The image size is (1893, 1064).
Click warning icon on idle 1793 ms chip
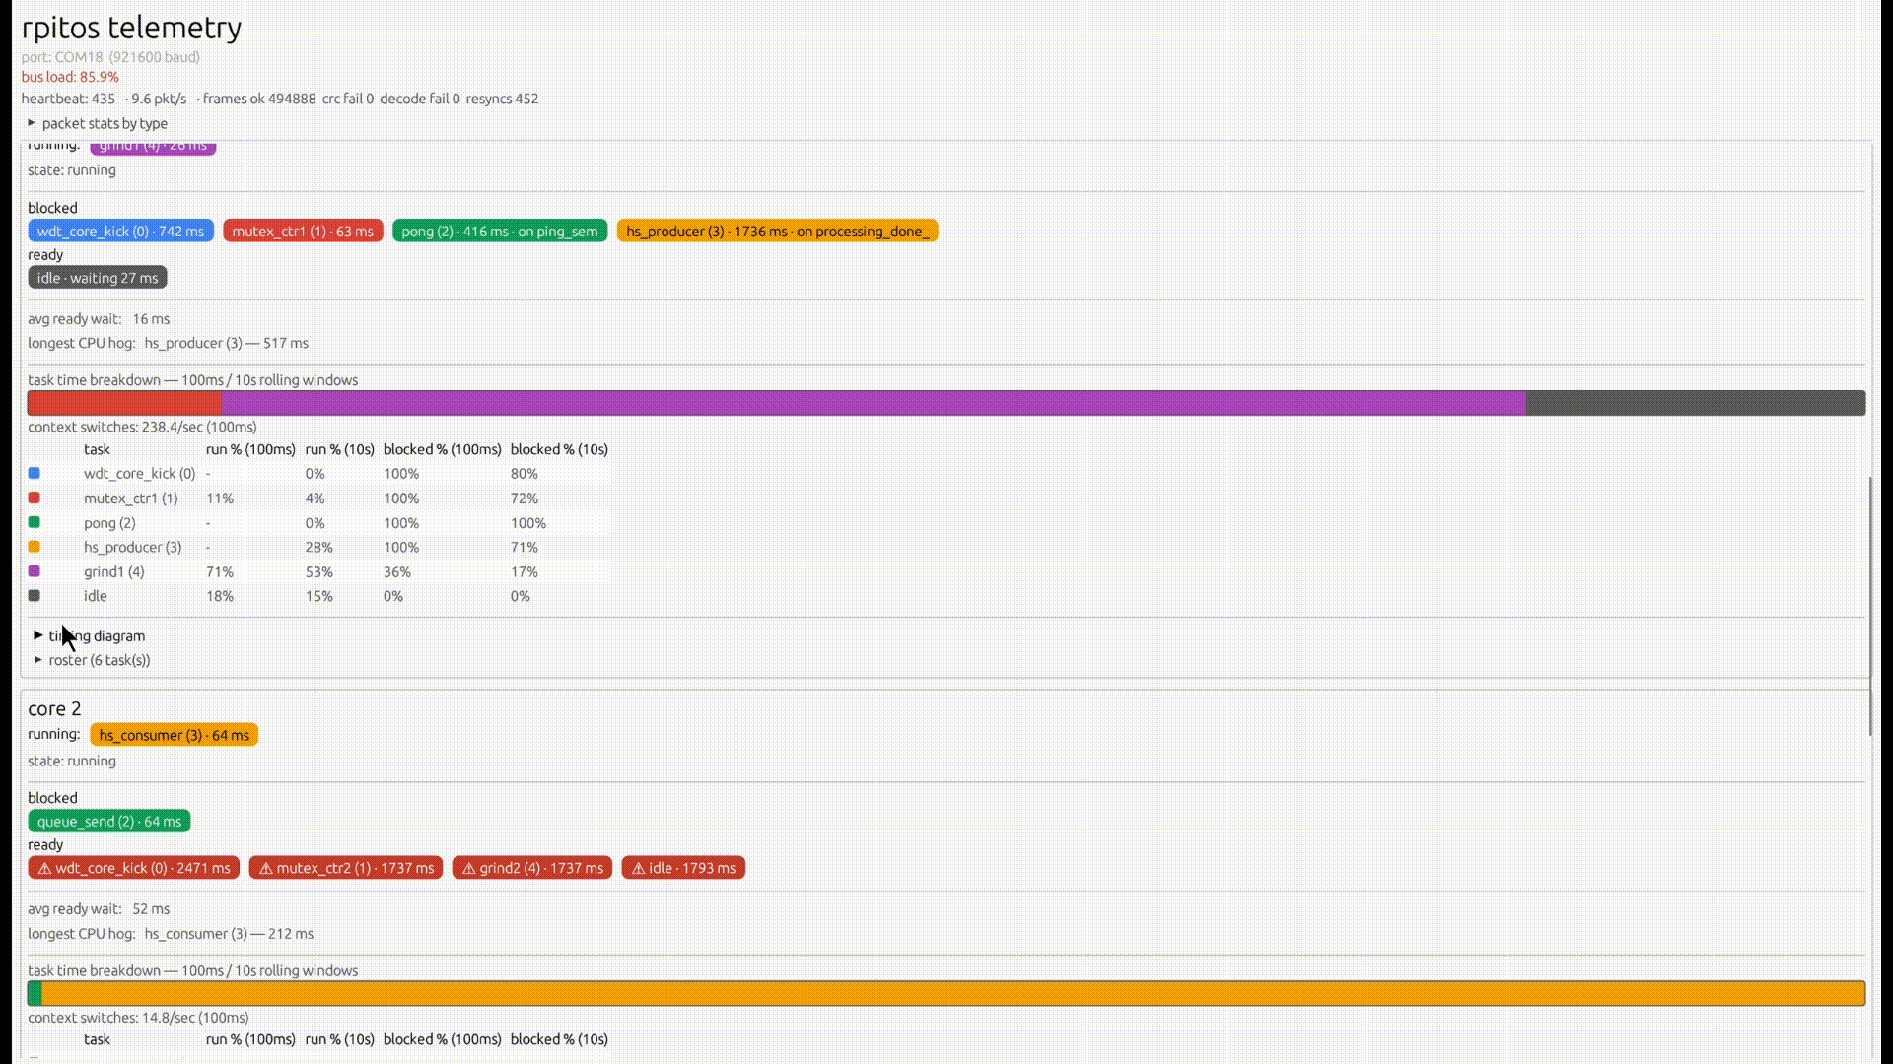click(x=638, y=868)
